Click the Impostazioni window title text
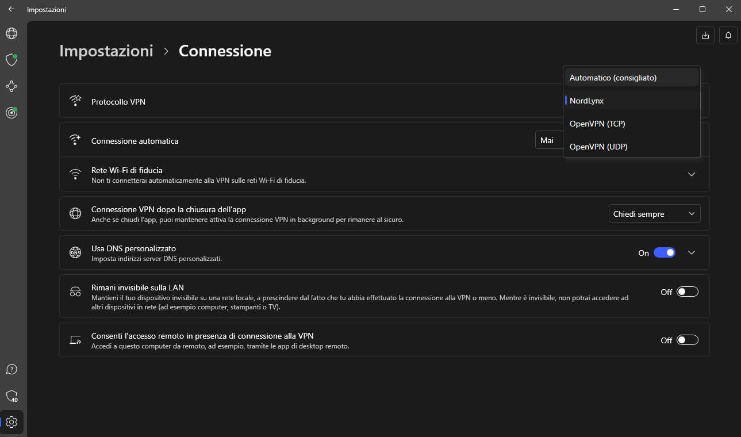Screen dimensions: 741x437 pos(47,10)
